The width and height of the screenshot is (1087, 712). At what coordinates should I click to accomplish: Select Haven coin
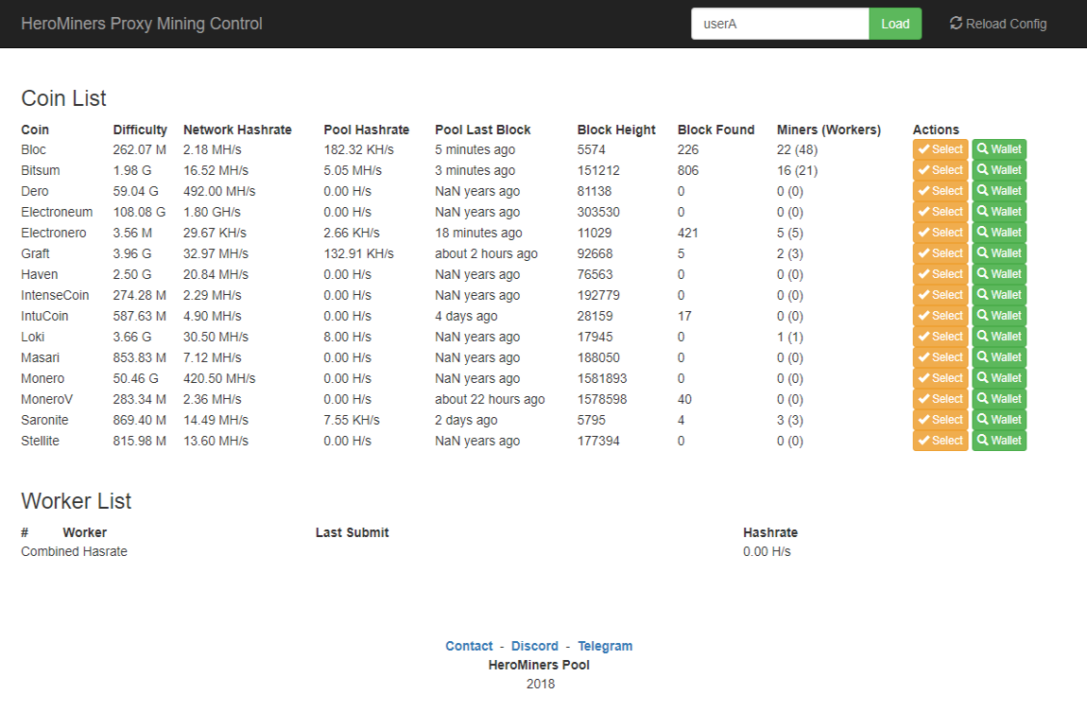(x=940, y=274)
